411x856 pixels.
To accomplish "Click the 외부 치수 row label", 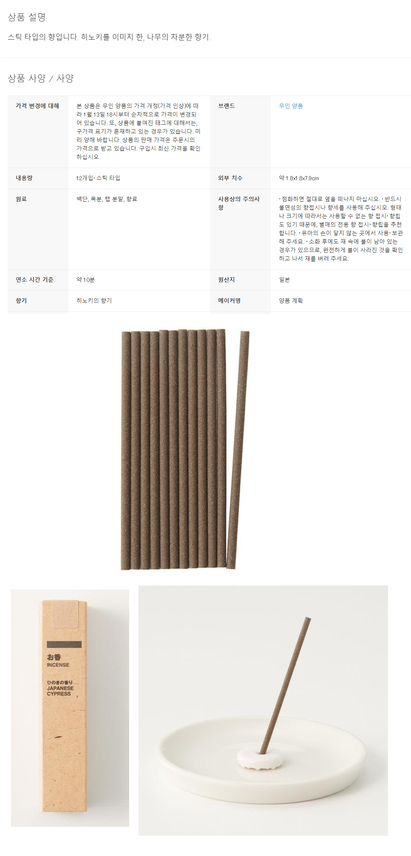I will [230, 178].
